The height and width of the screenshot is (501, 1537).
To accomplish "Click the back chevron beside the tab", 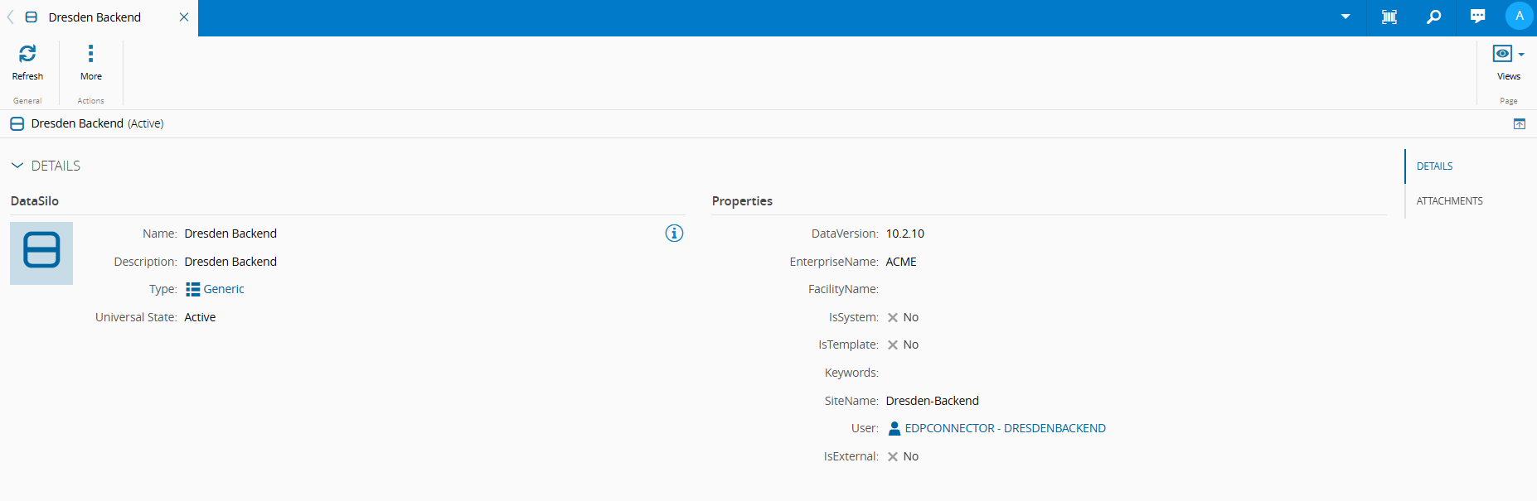I will pyautogui.click(x=10, y=17).
